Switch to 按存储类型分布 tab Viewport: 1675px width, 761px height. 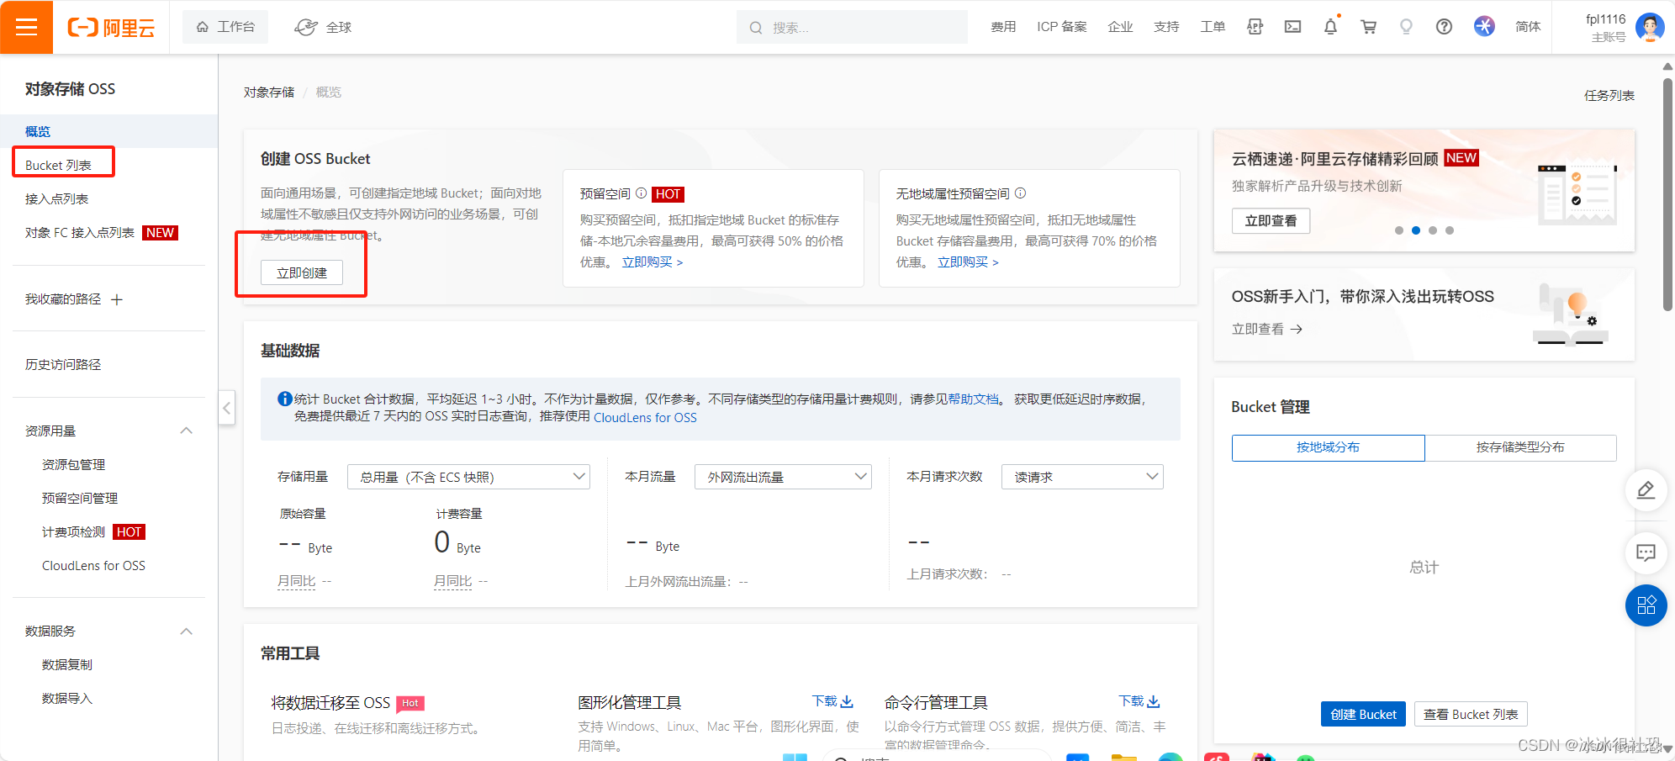click(x=1520, y=447)
